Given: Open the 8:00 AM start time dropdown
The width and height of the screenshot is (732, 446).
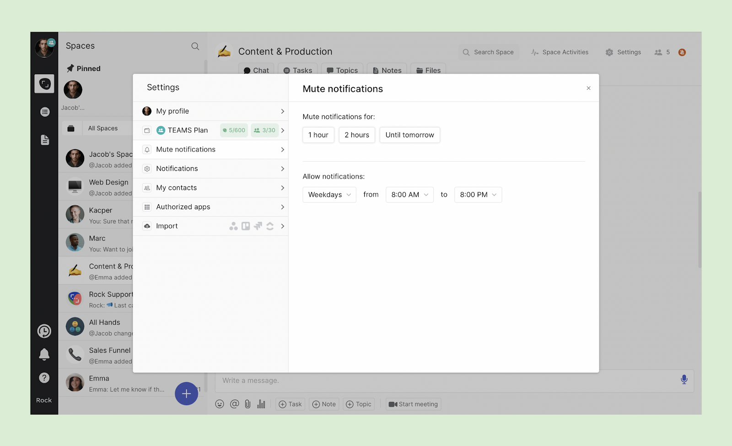Looking at the screenshot, I should [409, 195].
